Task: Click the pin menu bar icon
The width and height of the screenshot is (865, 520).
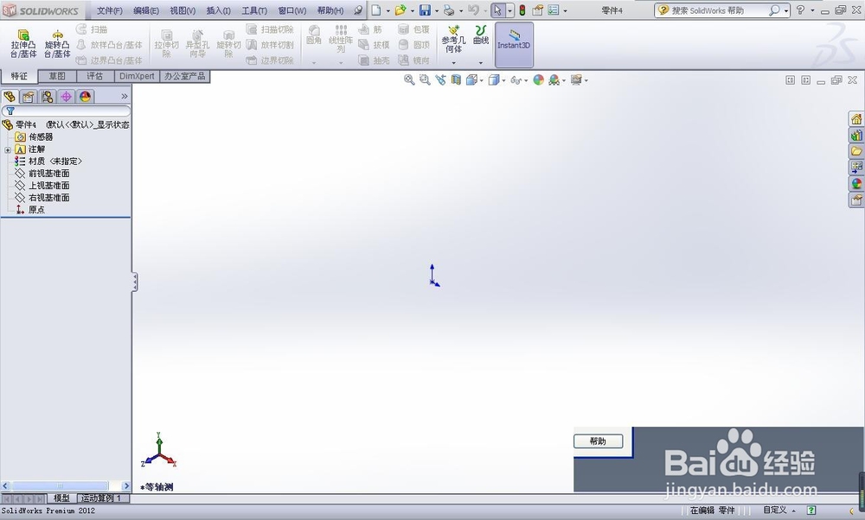Action: pos(358,10)
